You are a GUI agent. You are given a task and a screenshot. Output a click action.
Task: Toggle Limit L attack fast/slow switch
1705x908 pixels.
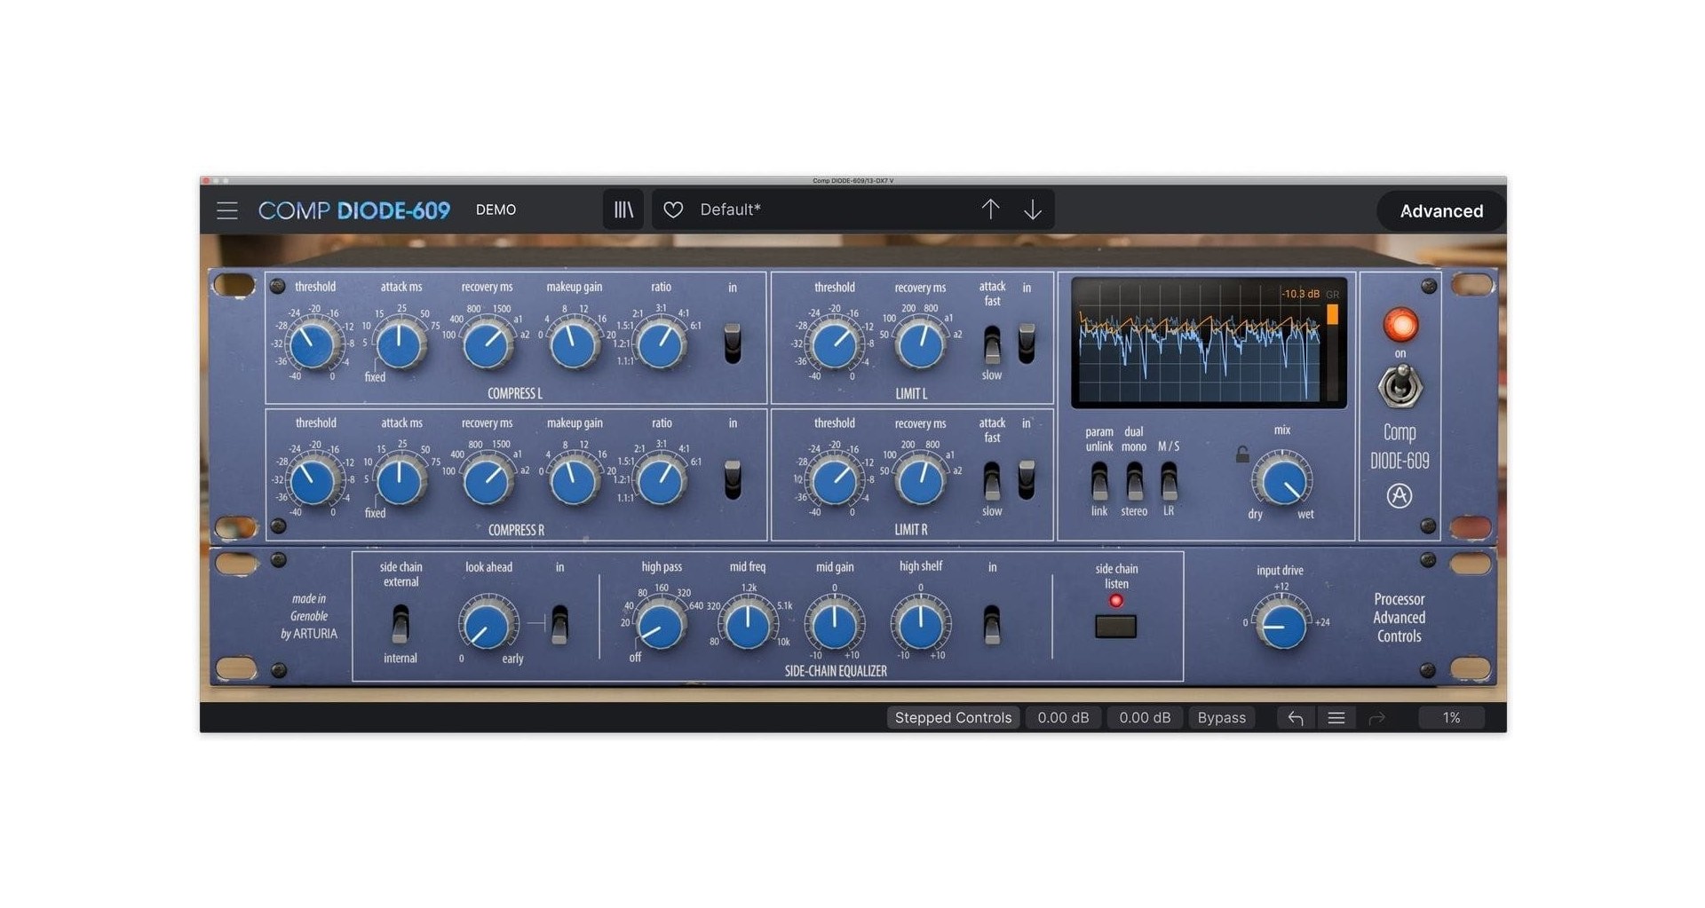[992, 344]
